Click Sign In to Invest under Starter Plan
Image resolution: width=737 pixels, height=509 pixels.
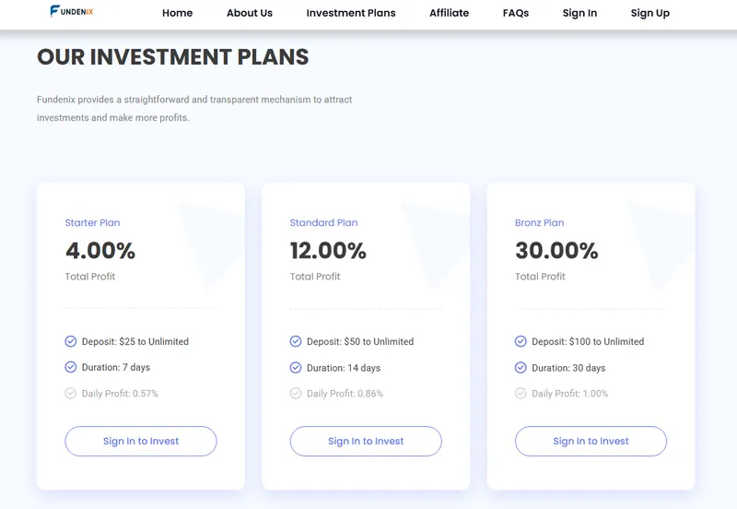click(141, 442)
